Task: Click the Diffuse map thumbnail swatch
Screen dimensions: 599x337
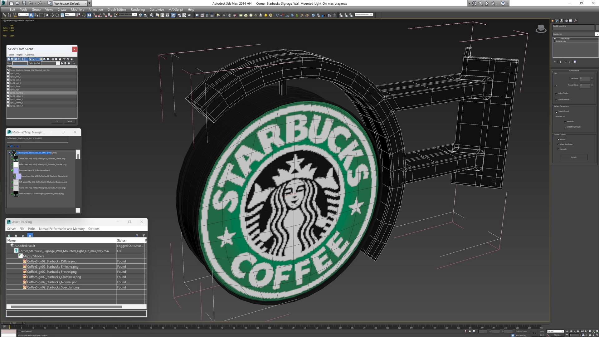Action: coord(16,159)
